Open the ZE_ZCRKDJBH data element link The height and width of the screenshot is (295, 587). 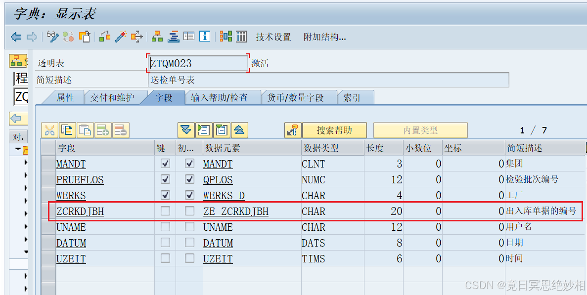[x=236, y=211]
